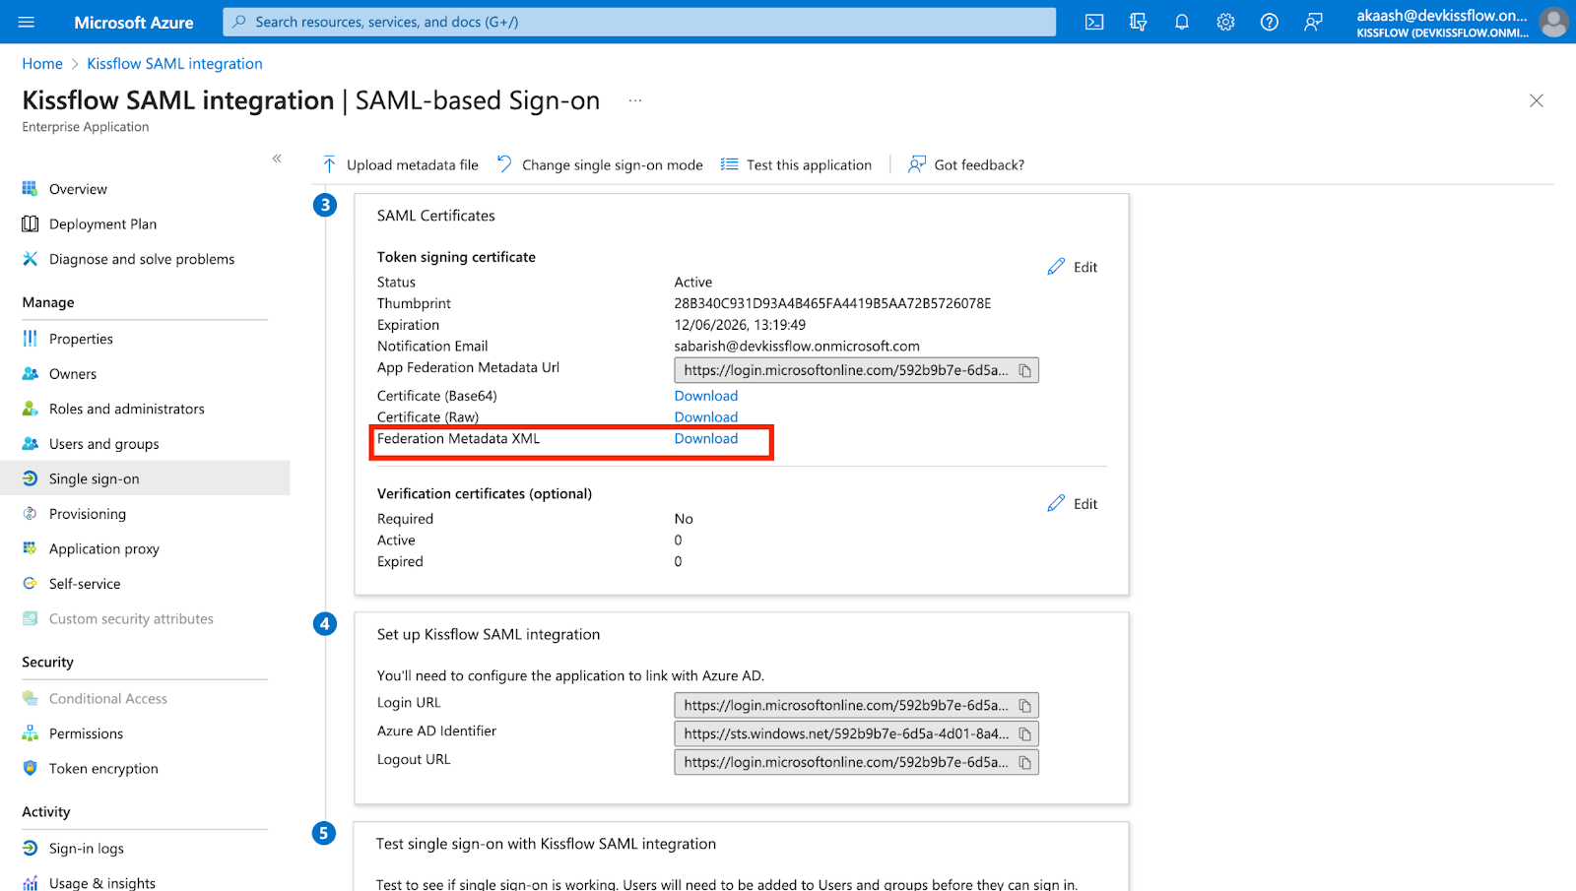Click Test this application
Viewport: 1576px width, 891px height.
[x=796, y=164]
